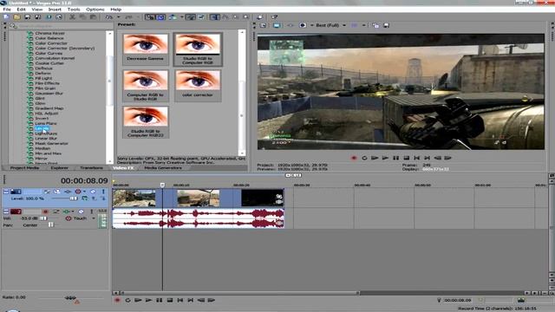The width and height of the screenshot is (555, 312).
Task: Open the Insert menu
Action: point(55,10)
